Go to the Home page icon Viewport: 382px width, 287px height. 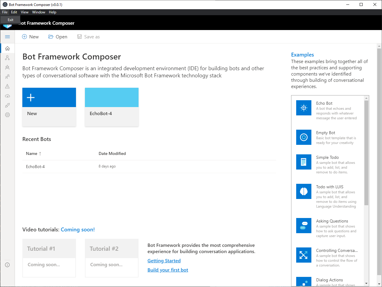tap(7, 48)
